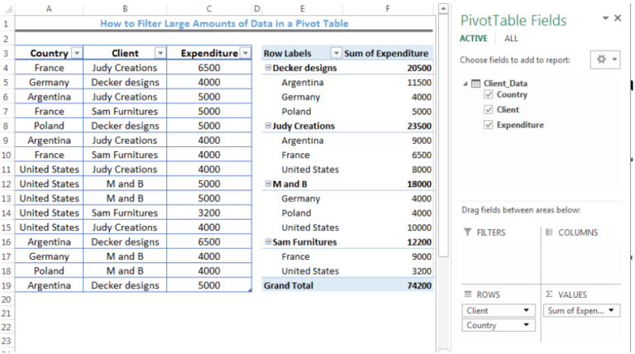
Task: Select row 19 header
Action: (7, 285)
